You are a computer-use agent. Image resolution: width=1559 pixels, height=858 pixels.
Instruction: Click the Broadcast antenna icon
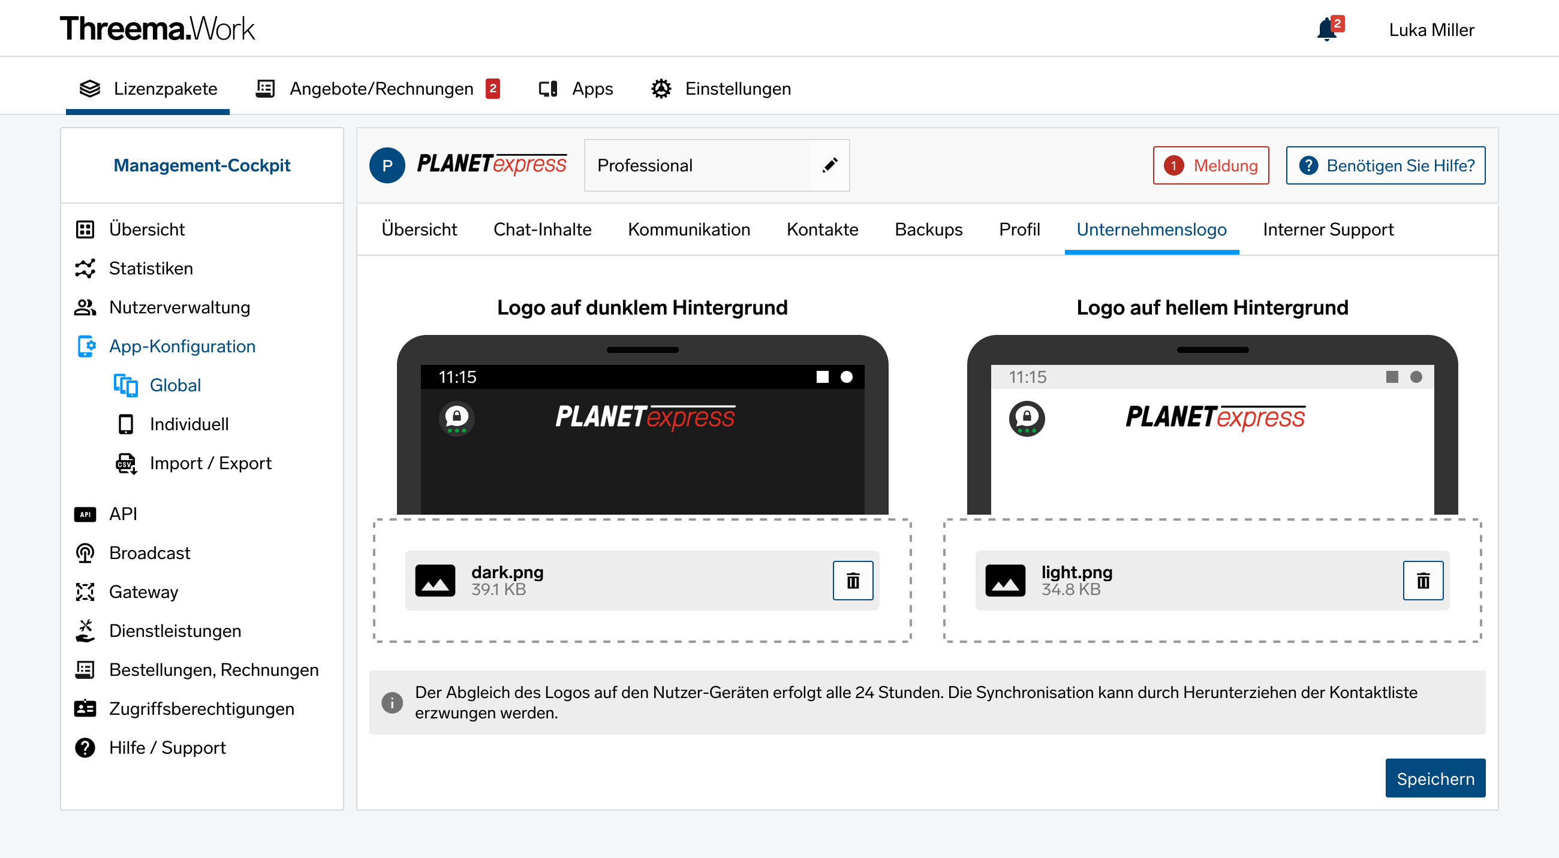(x=85, y=553)
